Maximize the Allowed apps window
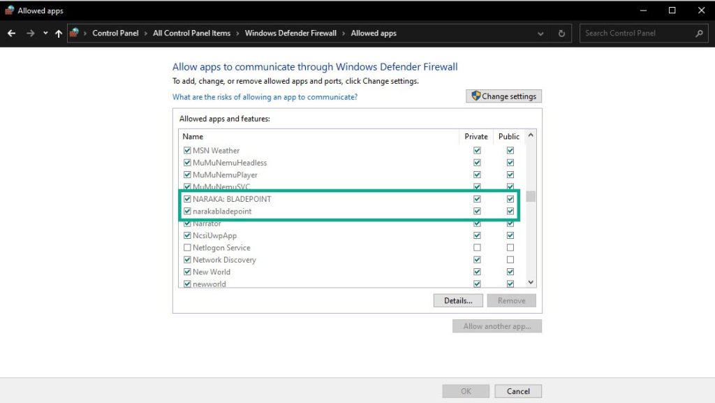Image resolution: width=715 pixels, height=403 pixels. click(x=672, y=10)
